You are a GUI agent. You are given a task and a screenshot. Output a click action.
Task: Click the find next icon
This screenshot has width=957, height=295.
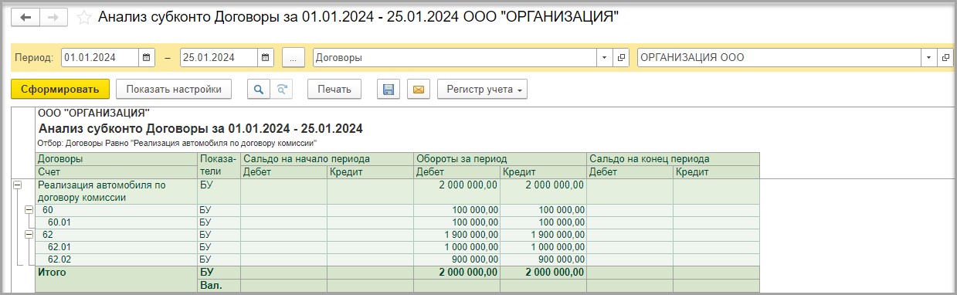tap(282, 90)
